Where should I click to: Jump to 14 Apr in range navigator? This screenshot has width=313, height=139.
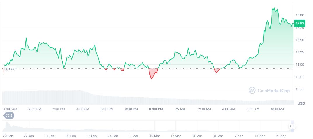tap(260, 136)
